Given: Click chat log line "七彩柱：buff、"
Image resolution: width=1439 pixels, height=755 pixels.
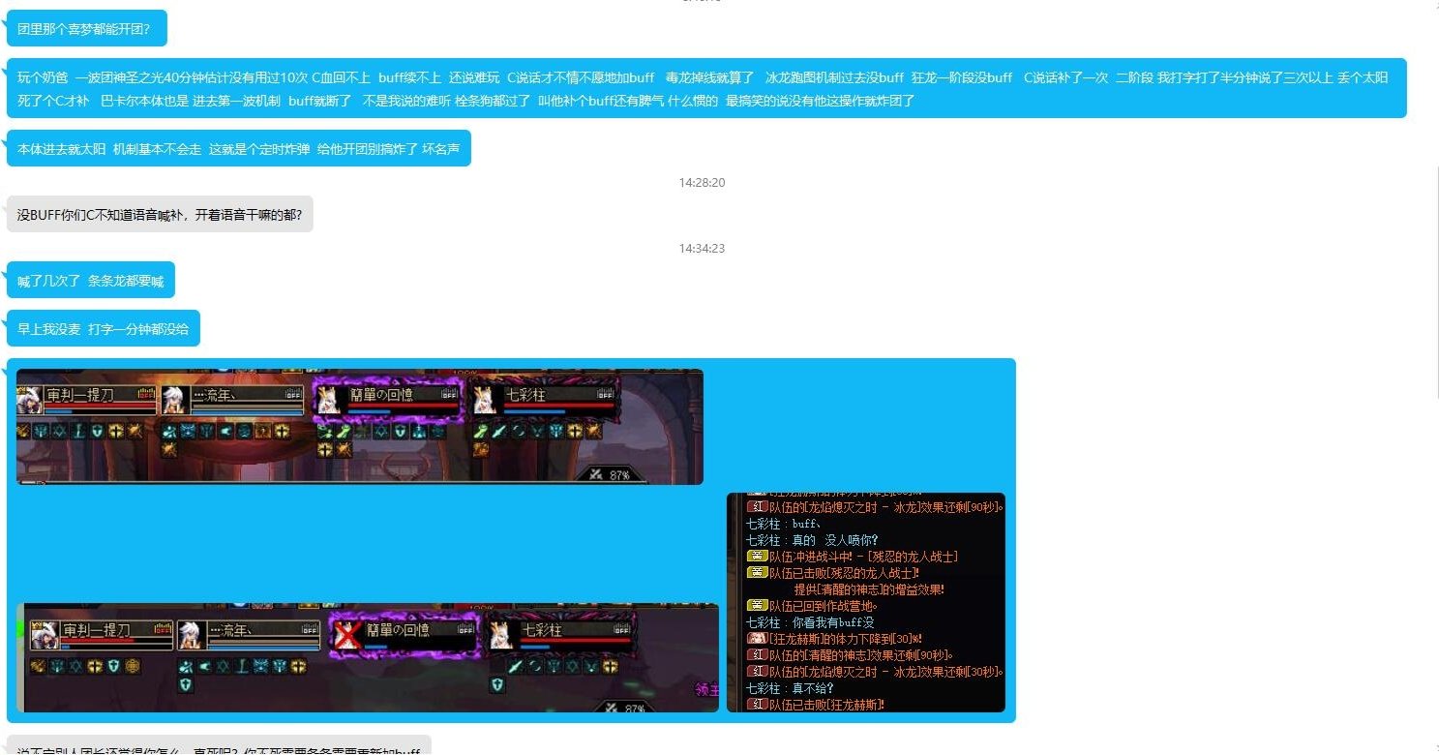Looking at the screenshot, I should [x=783, y=524].
